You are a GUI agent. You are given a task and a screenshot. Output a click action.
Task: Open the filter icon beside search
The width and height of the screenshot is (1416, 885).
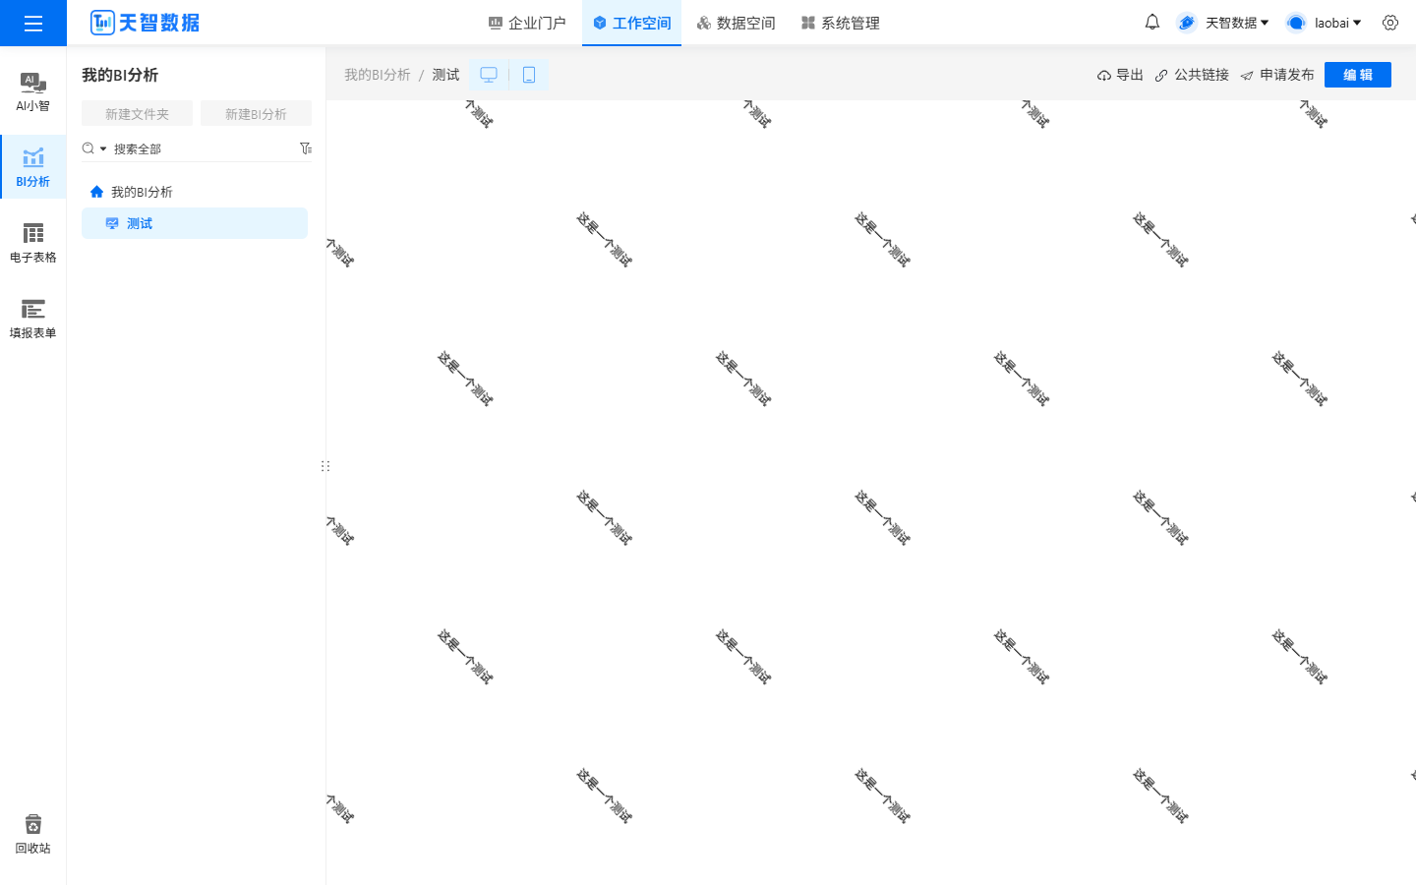[306, 148]
